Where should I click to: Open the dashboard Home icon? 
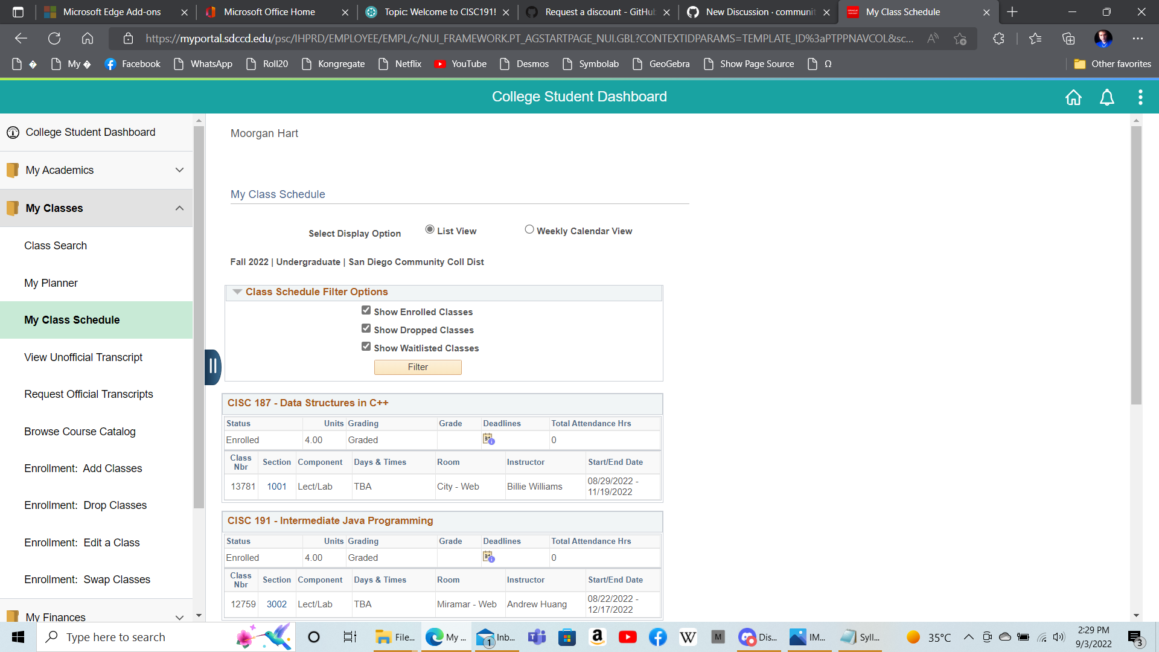[1073, 97]
